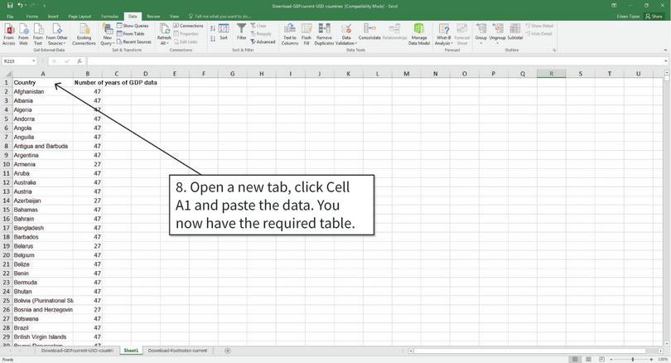Open Ribbon Display Options icon
The image size is (671, 363).
pos(614,6)
